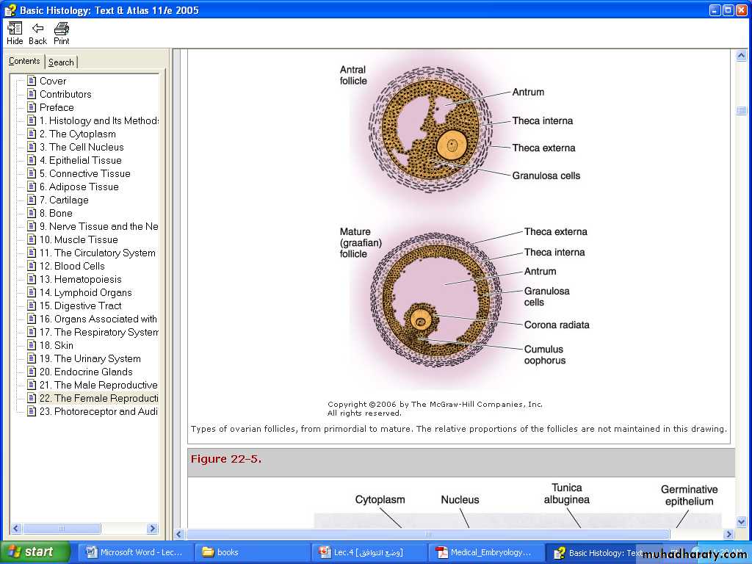Switch to the Search tab
This screenshot has width=752, height=564.
click(61, 62)
